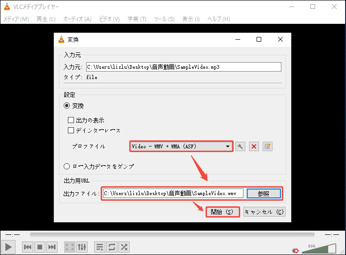
Task: Click the キャンセル (C) button
Action: point(265,212)
